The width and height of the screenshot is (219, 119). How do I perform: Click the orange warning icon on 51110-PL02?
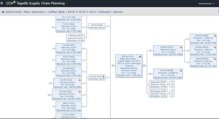pos(80,92)
